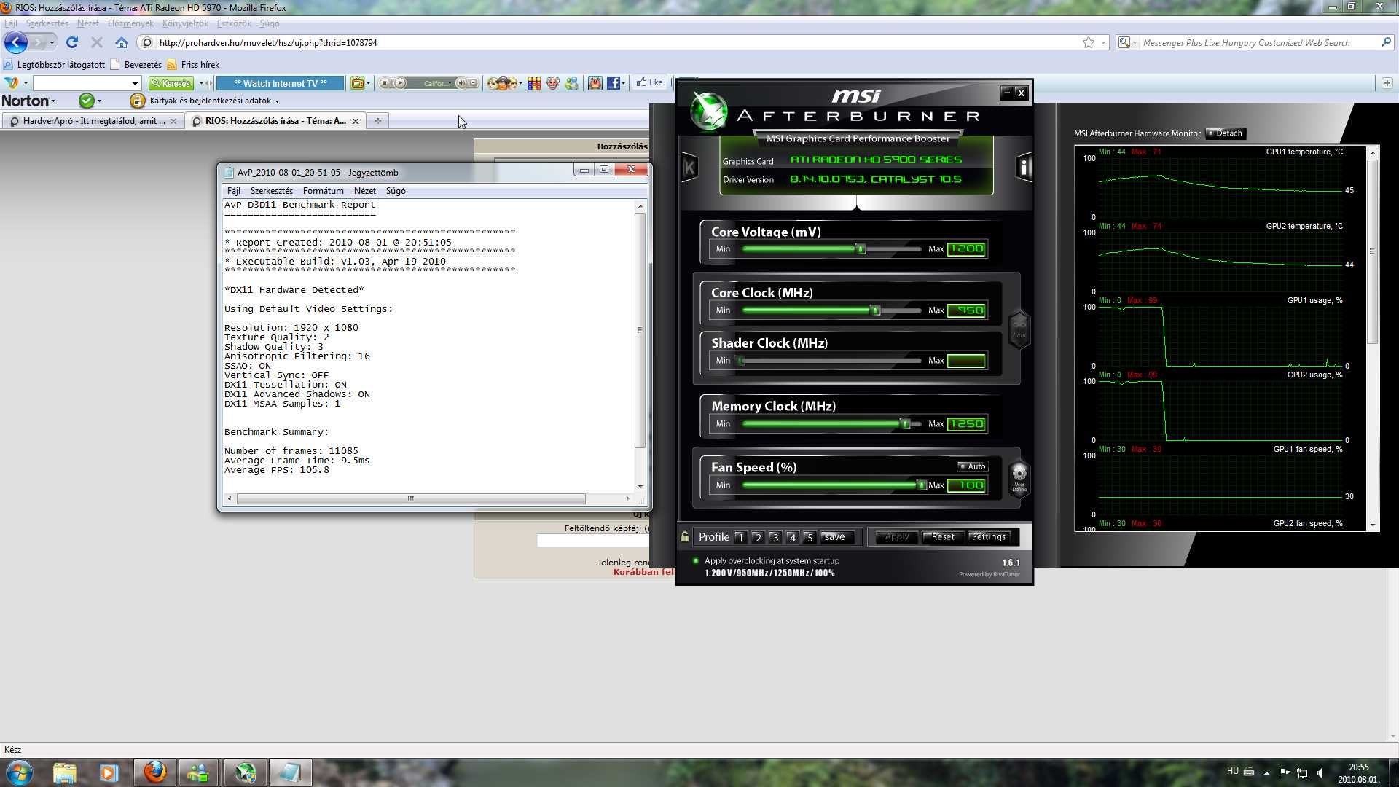Toggle Auto fan speed
This screenshot has width=1399, height=787.
[x=973, y=466]
